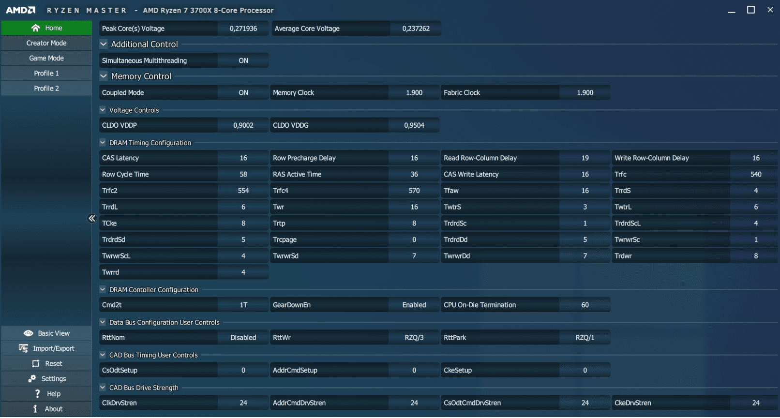The width and height of the screenshot is (780, 418).
Task: Click Basic View button
Action: 46,333
